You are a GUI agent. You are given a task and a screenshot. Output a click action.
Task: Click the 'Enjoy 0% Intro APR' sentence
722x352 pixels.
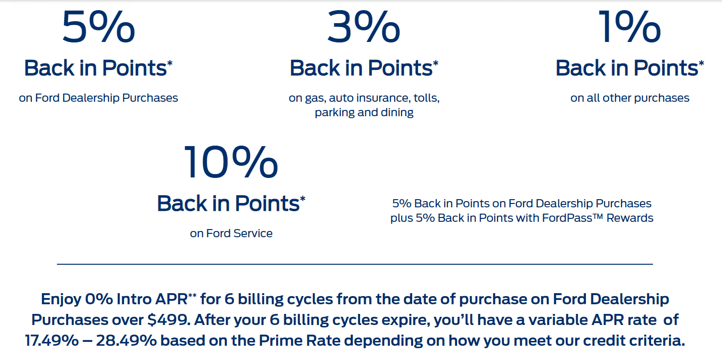point(116,299)
